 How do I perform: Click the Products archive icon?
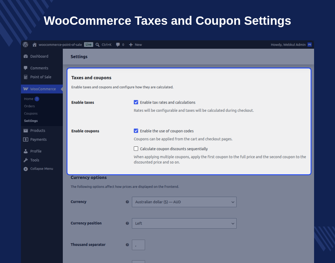coord(26,131)
